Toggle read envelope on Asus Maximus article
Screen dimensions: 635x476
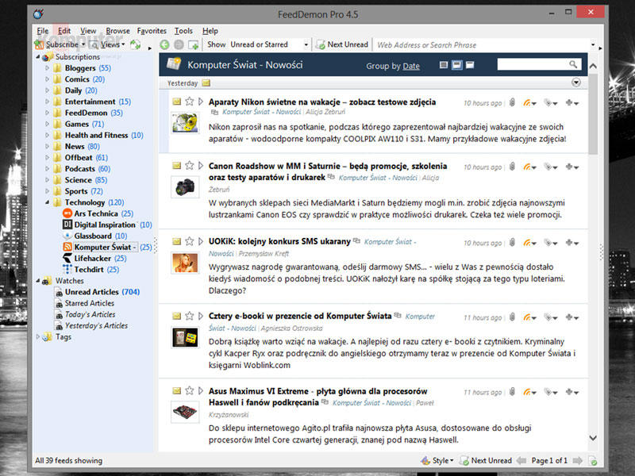tap(176, 391)
